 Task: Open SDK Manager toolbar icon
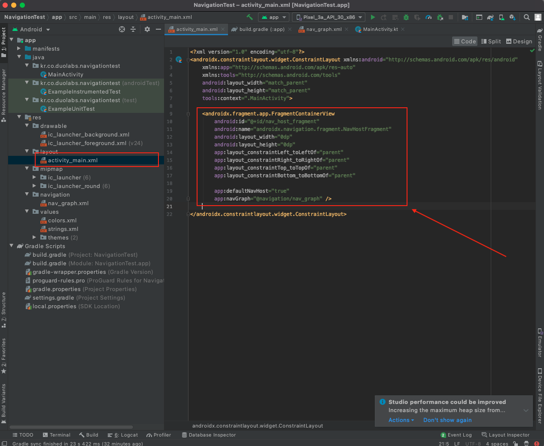[x=513, y=17]
